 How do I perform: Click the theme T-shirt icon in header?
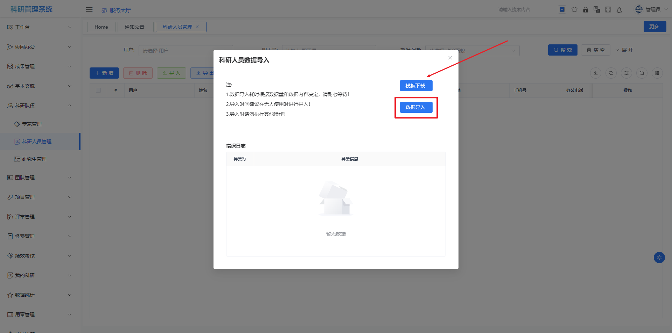click(574, 10)
